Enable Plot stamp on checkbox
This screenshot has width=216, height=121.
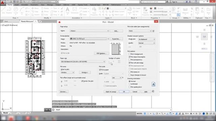[130, 72]
